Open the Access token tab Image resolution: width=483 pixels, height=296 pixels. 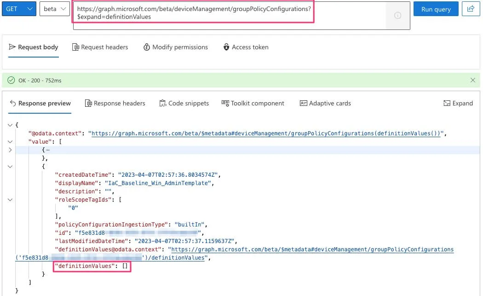[246, 47]
